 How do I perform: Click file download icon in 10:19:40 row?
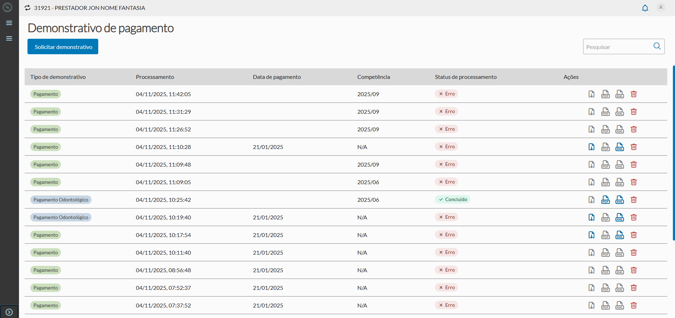(591, 217)
